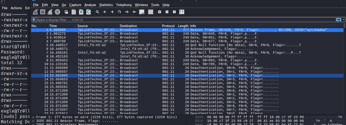Select packet 13 Deauthentication SN=2 row
This screenshot has width=346, height=125.
point(187,75)
